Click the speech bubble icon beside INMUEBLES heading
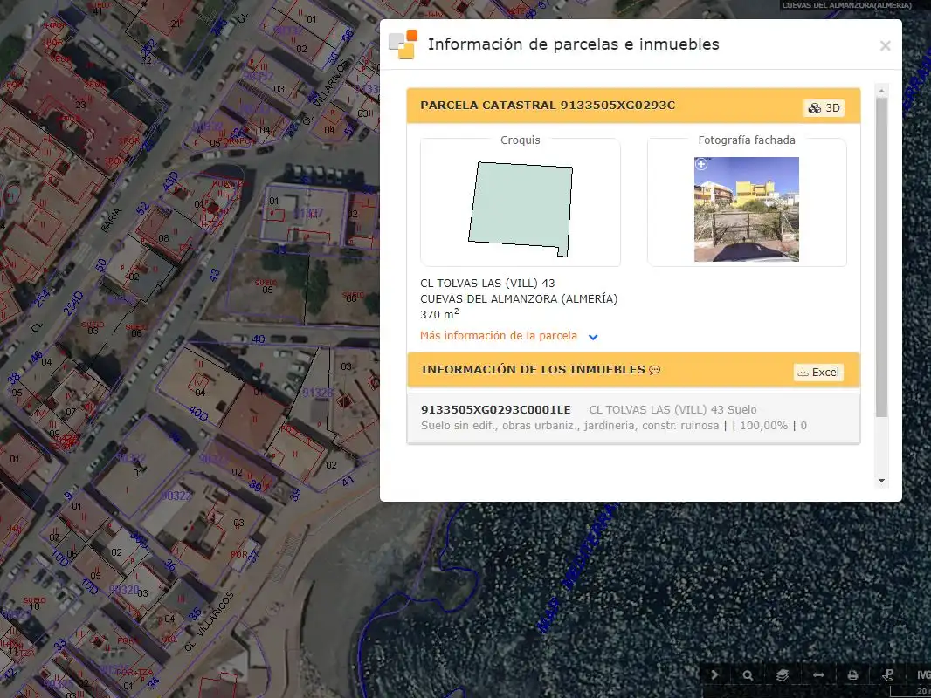Screen dimensions: 931x698 click(x=655, y=370)
